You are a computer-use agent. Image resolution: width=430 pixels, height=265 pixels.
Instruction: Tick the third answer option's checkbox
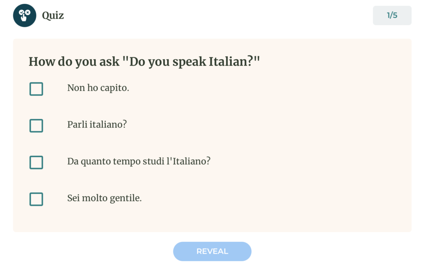pyautogui.click(x=36, y=163)
